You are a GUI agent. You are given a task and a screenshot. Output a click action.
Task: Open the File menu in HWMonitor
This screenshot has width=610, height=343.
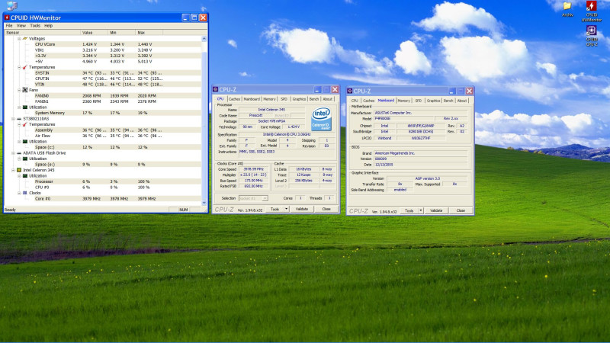point(9,26)
